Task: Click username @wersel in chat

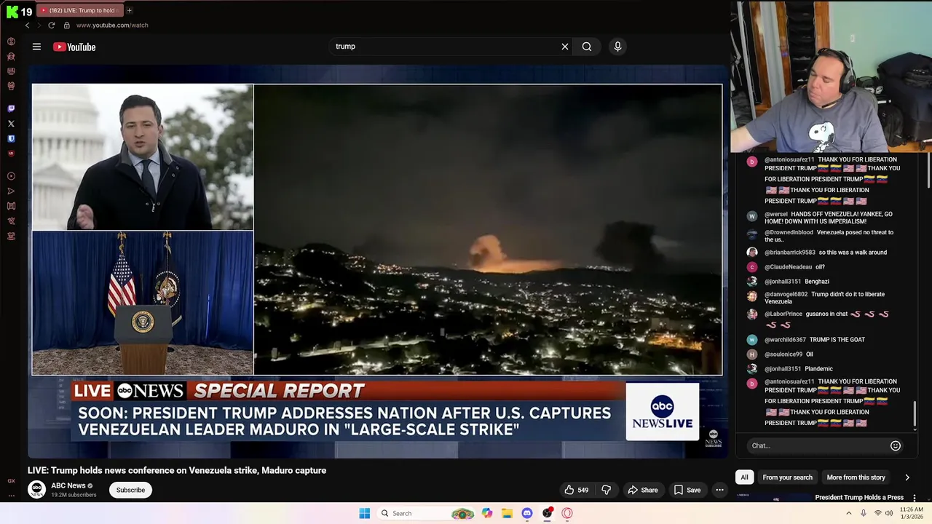Action: 776,214
